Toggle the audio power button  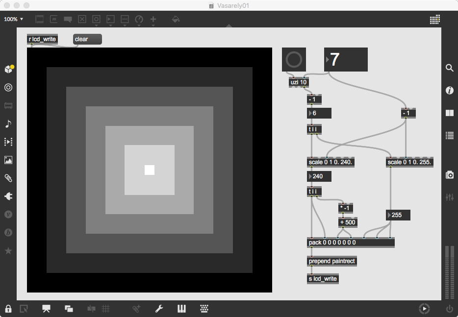coord(449,309)
